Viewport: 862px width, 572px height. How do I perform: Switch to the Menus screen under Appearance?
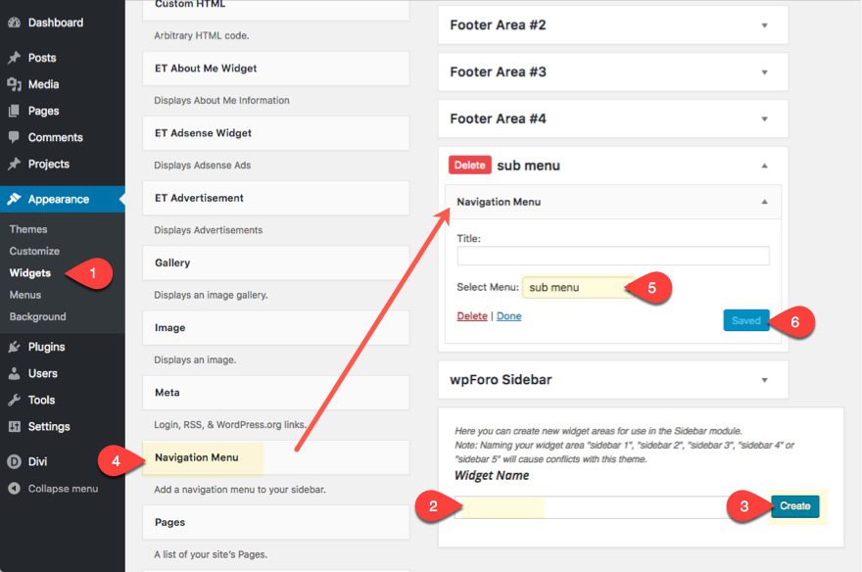click(31, 295)
